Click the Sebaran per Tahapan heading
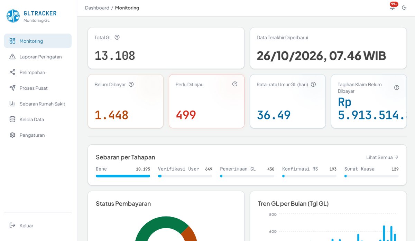The image size is (415, 241). click(125, 157)
